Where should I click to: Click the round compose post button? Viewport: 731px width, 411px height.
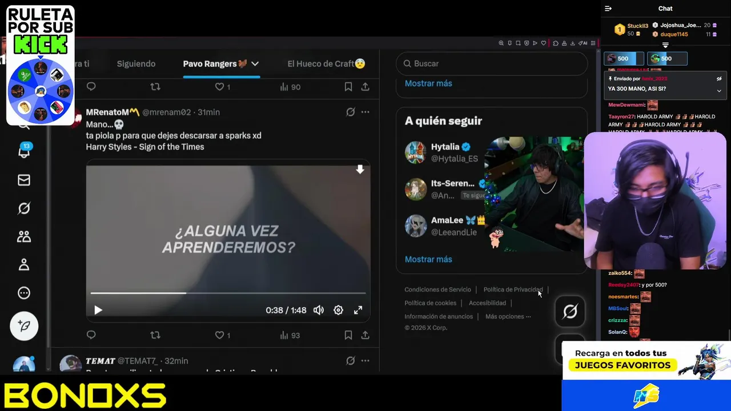[x=24, y=327]
